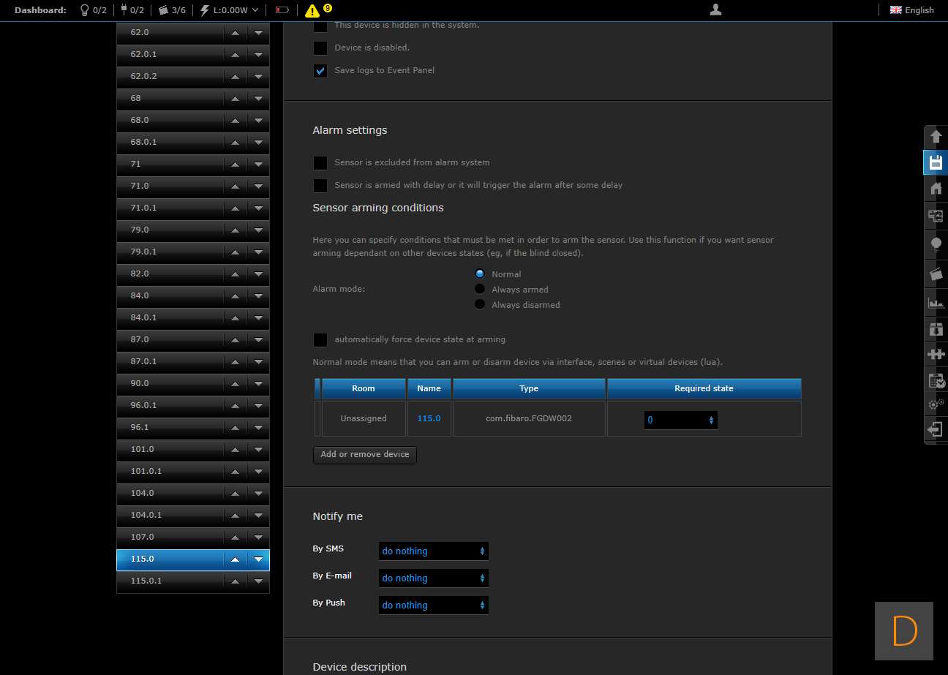The height and width of the screenshot is (675, 948).
Task: Open the English language selector
Action: [x=911, y=10]
